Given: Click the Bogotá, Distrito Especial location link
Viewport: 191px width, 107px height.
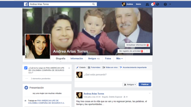Looking at the screenshot, I should point(112,97).
